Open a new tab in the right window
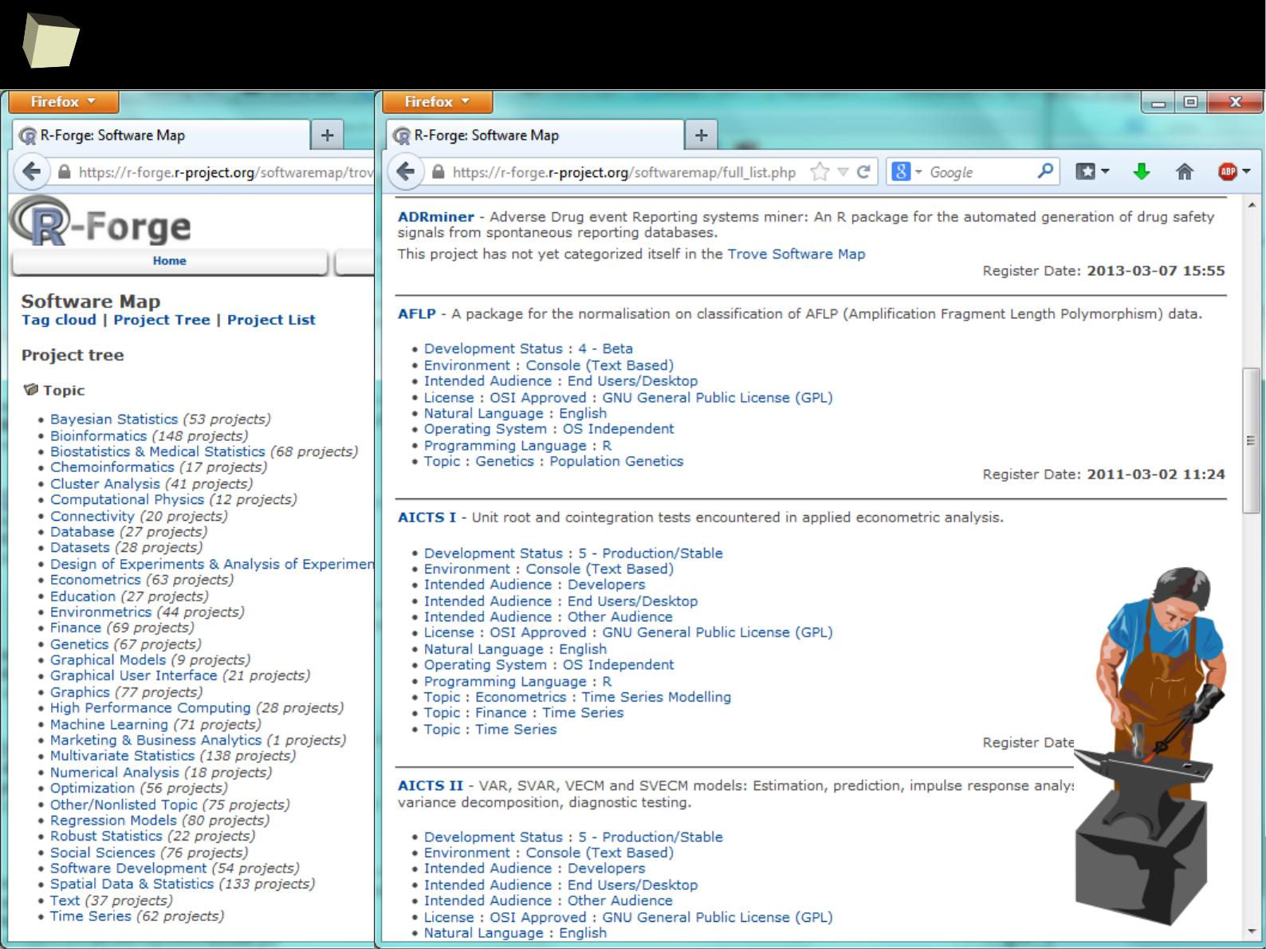This screenshot has height=949, width=1266. (x=701, y=135)
